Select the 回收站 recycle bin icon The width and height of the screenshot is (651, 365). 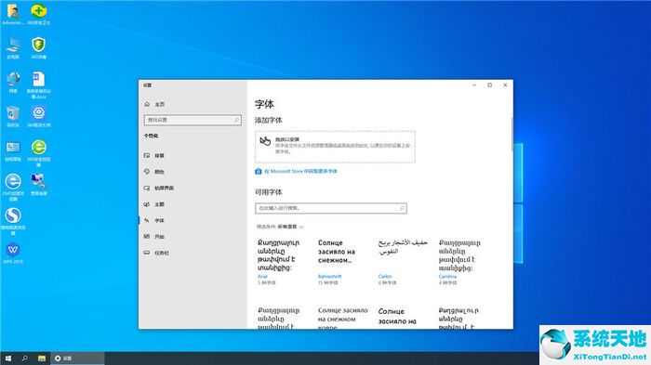click(x=13, y=116)
